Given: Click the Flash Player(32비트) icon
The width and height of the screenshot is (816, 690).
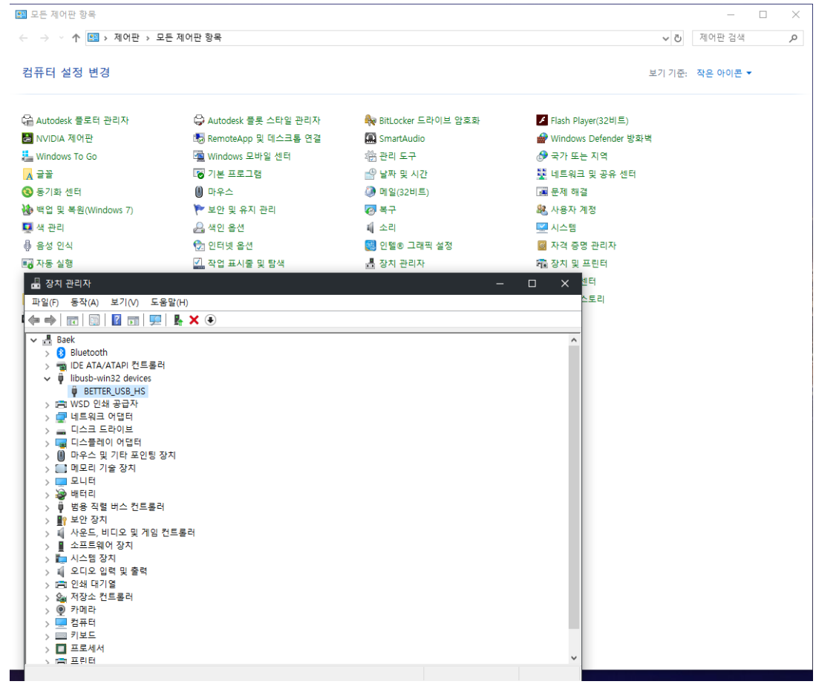Looking at the screenshot, I should (x=542, y=121).
